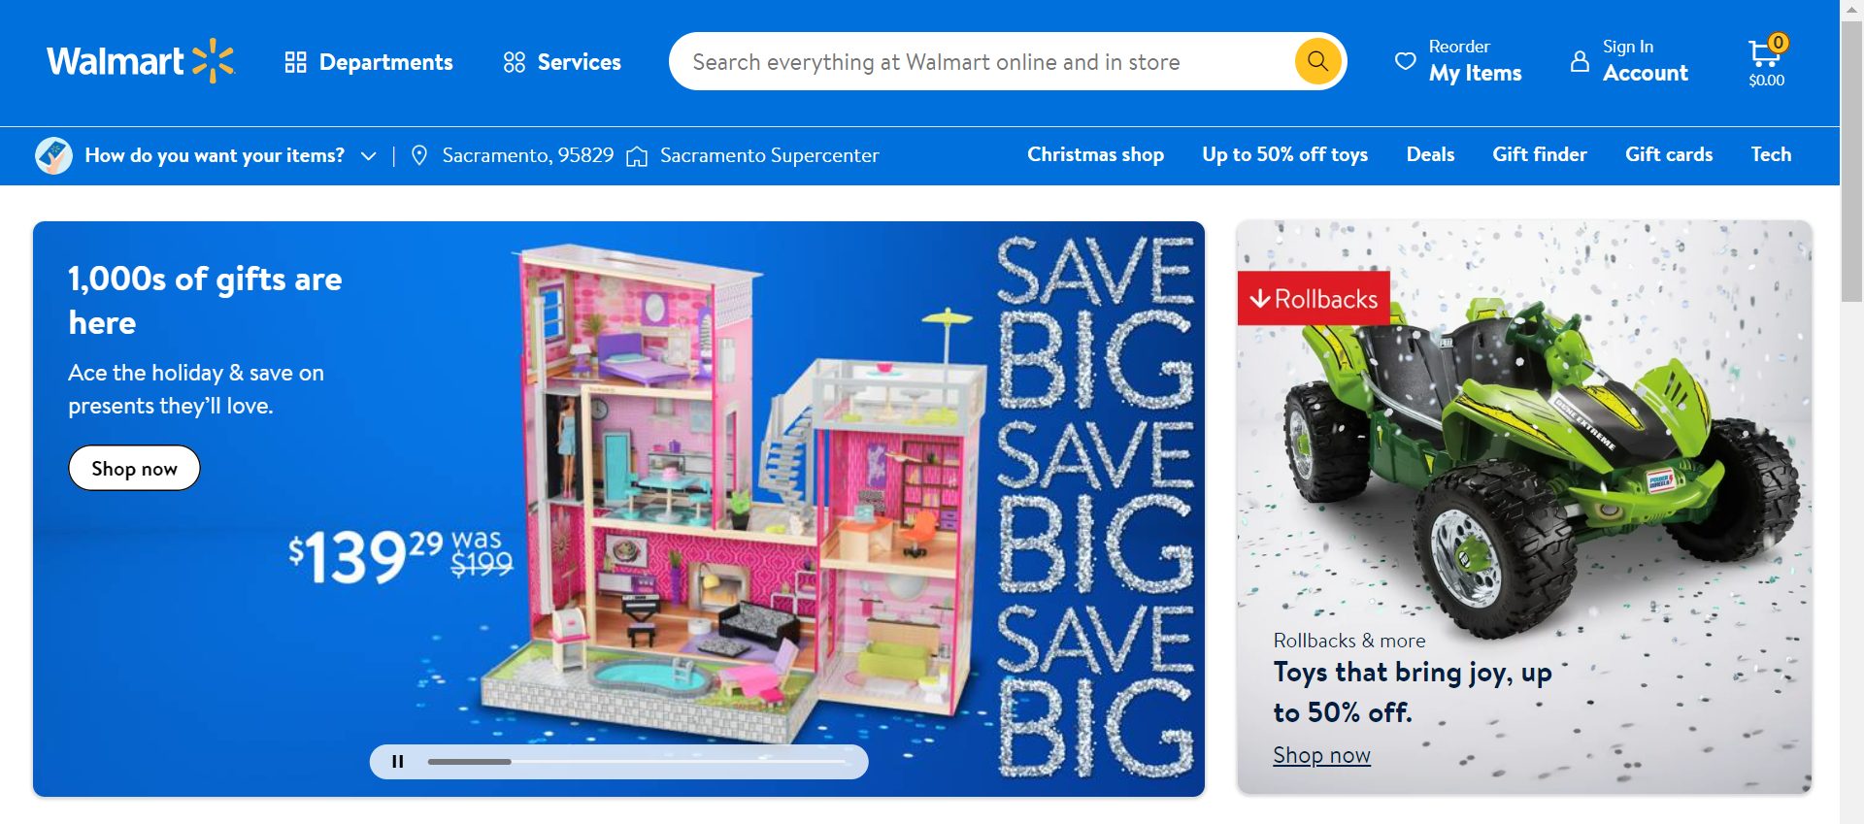Click the heart icon for My Items
Image resolution: width=1864 pixels, height=824 pixels.
pyautogui.click(x=1405, y=61)
